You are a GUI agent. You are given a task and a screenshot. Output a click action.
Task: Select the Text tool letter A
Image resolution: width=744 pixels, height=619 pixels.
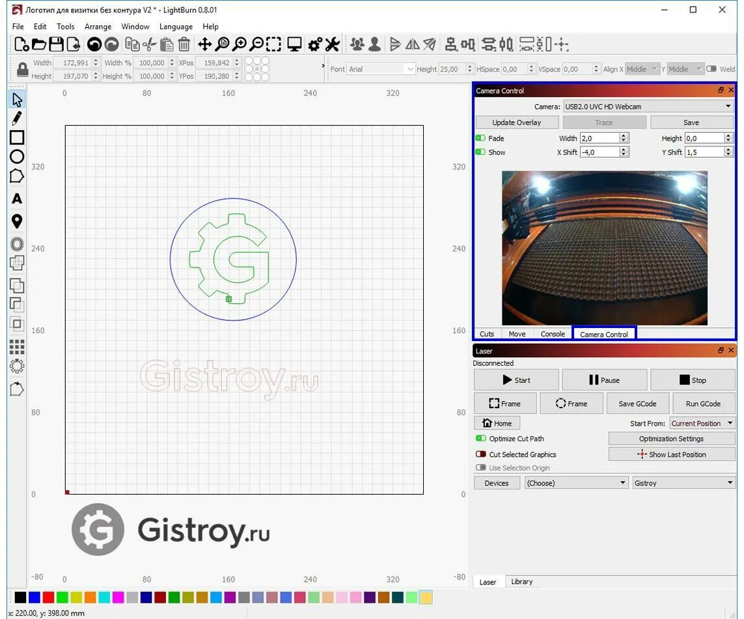coord(17,199)
